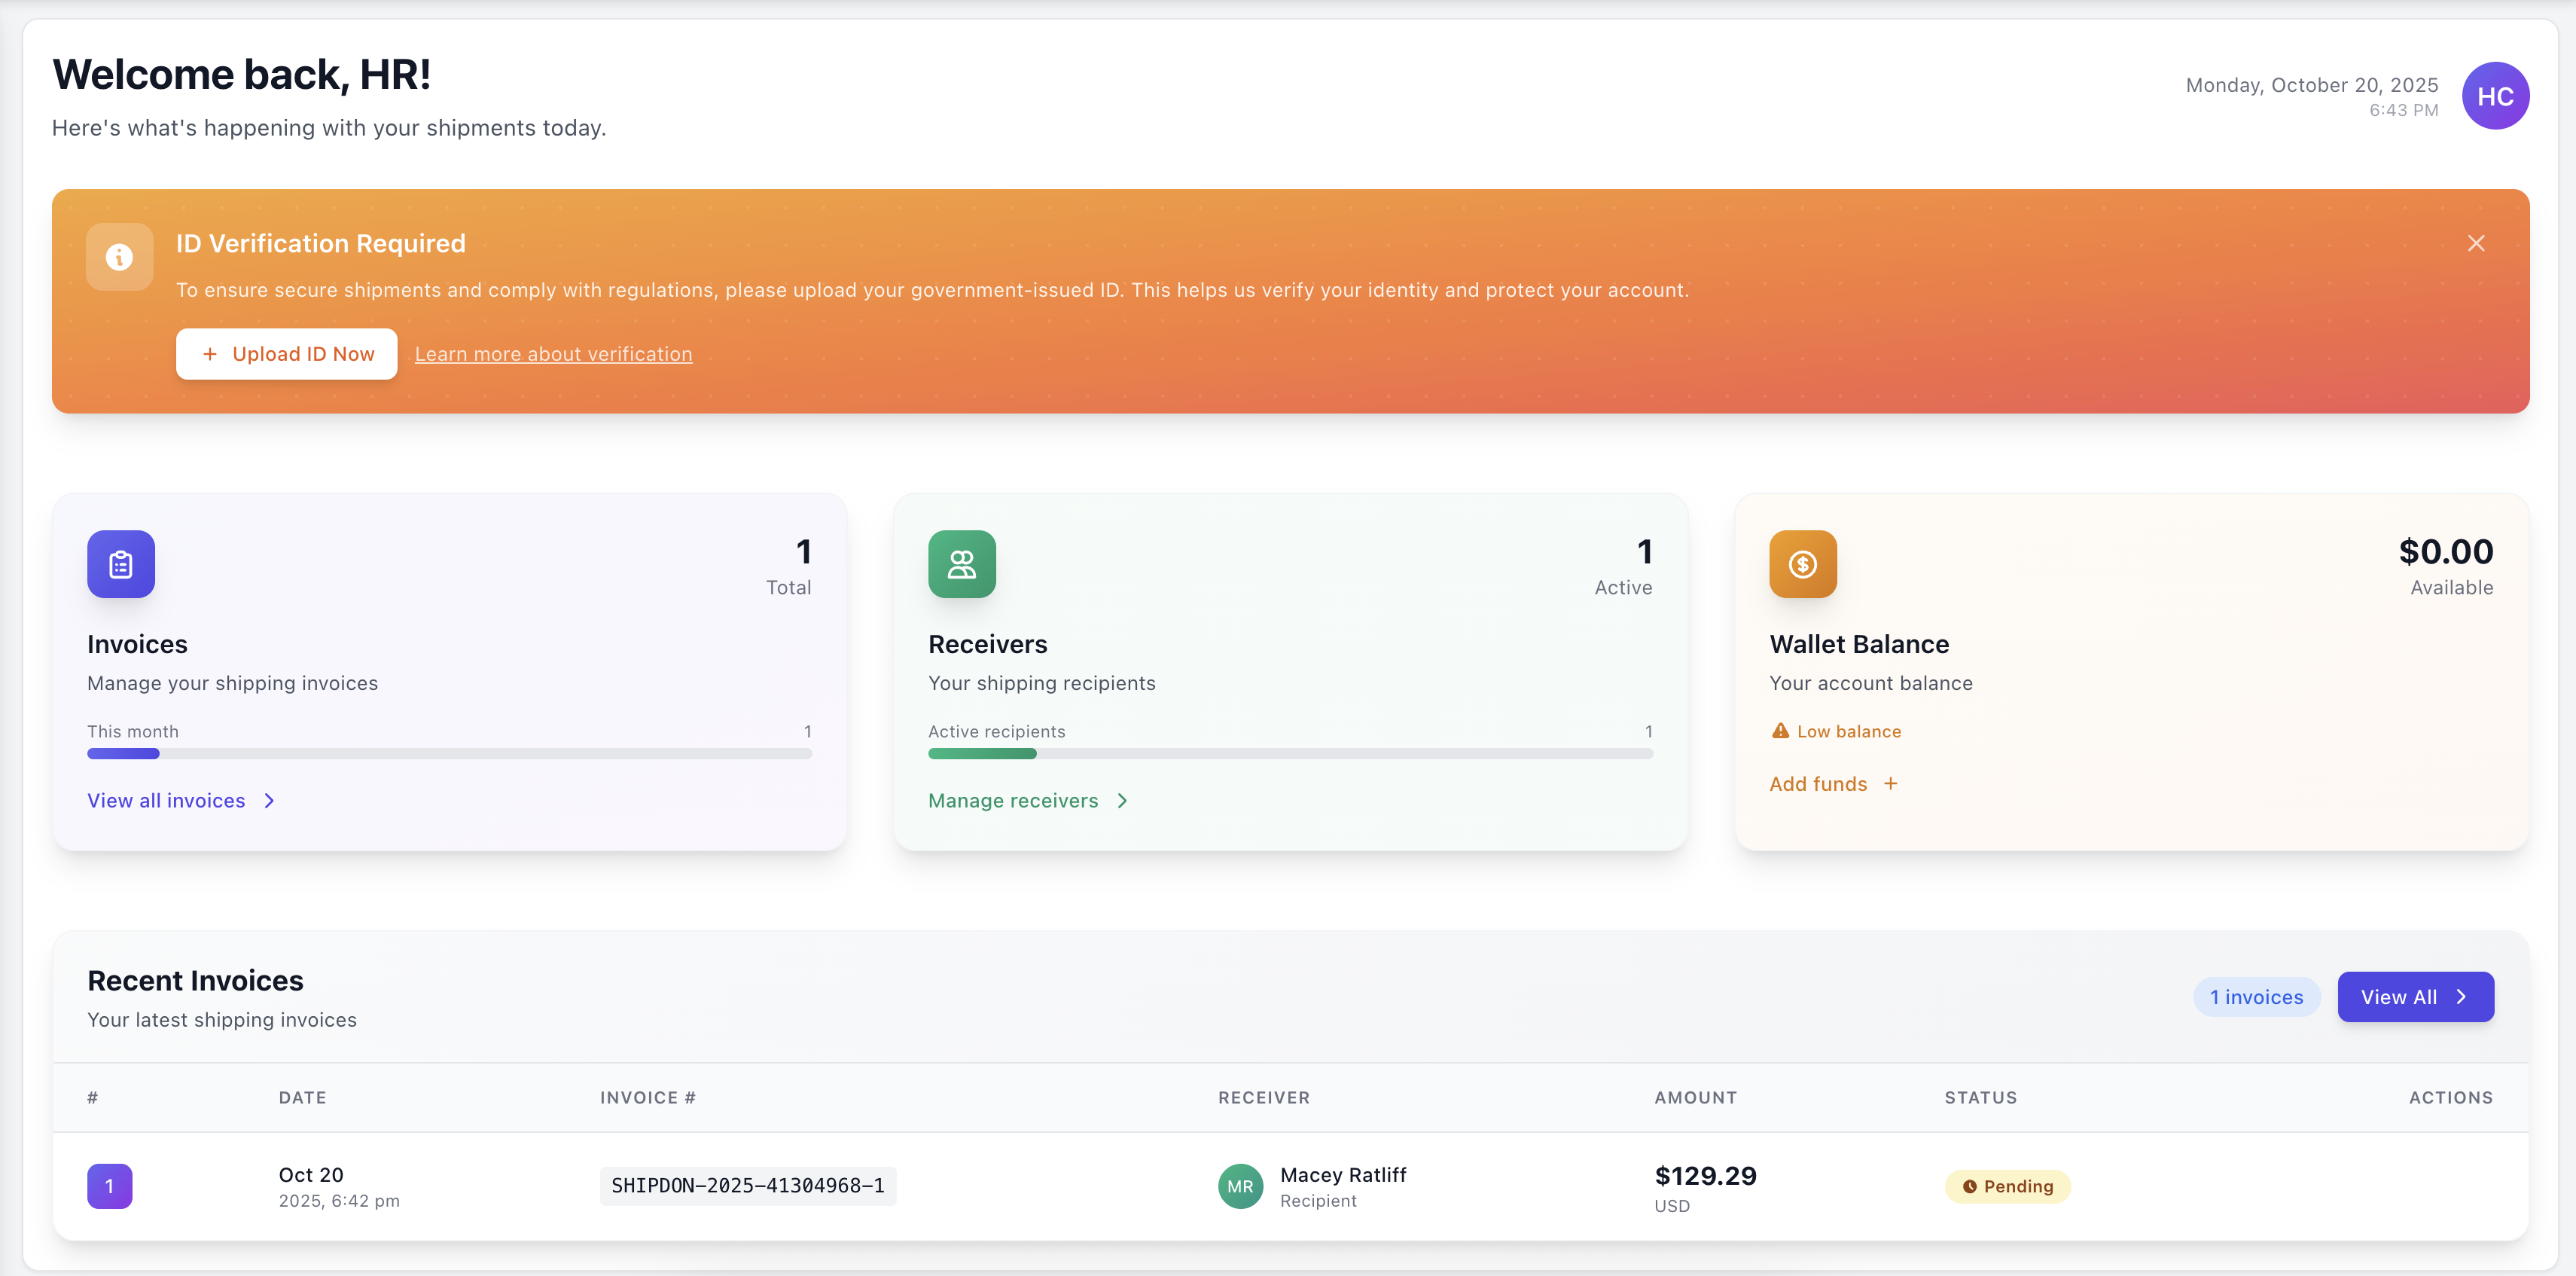Select invoice SHIPDON-2025-41304968-1

click(x=747, y=1186)
